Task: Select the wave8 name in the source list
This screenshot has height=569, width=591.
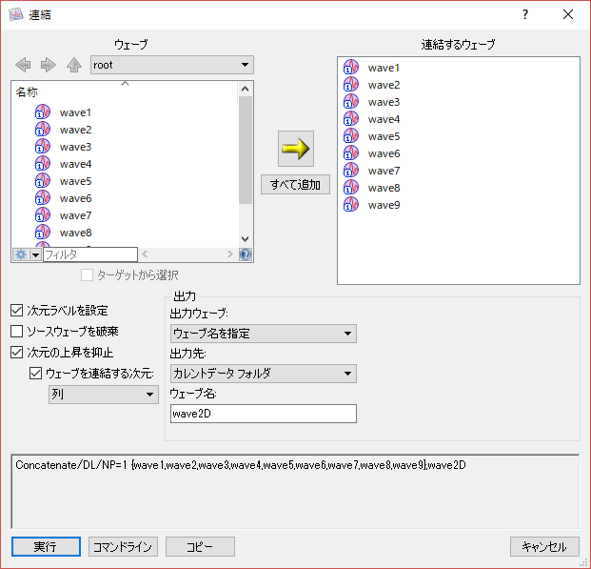Action: coord(76,233)
